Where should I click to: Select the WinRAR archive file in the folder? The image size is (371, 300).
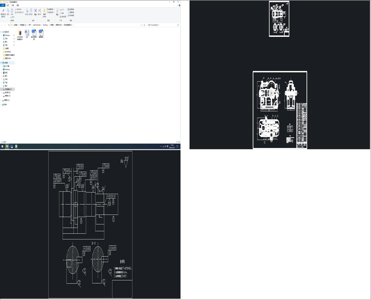pyautogui.click(x=20, y=34)
